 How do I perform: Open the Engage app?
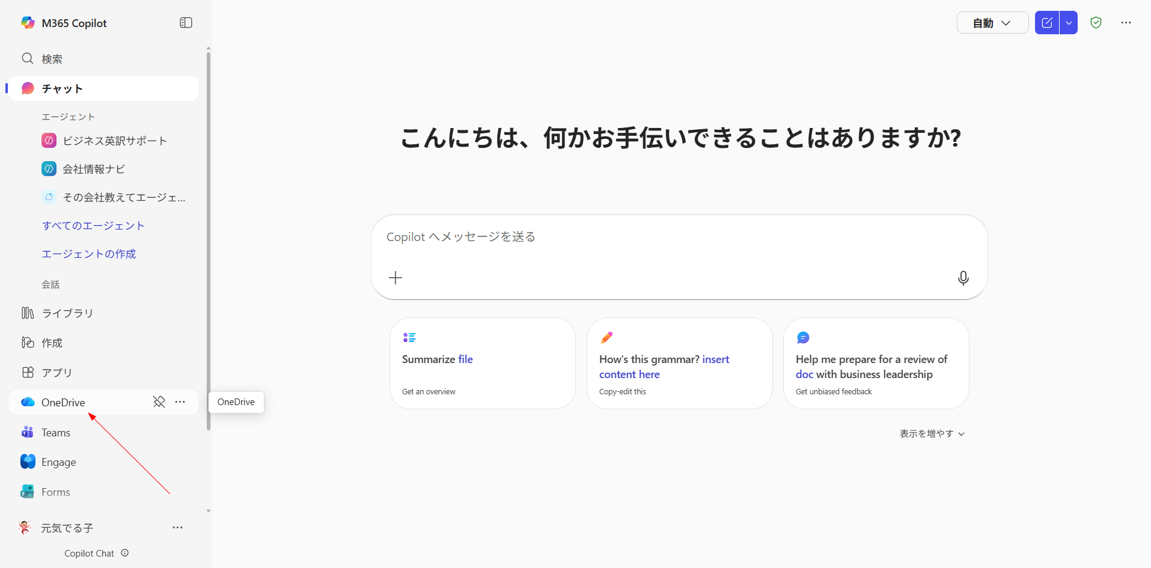pos(58,462)
